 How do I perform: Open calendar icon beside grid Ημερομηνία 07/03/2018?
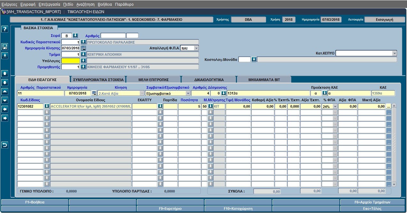(x=94, y=93)
